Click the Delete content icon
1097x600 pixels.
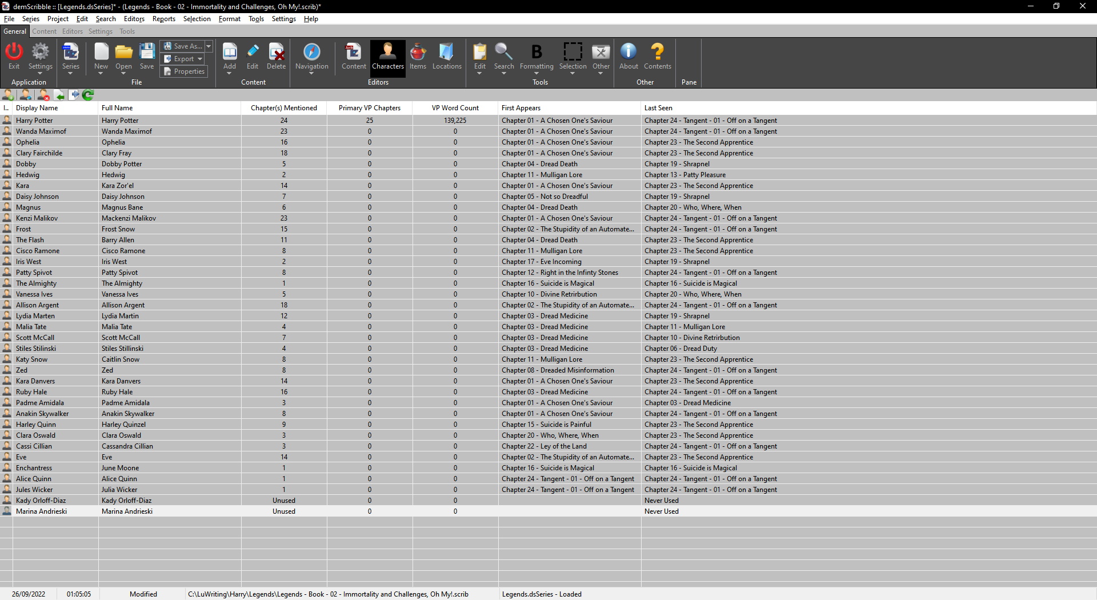tap(277, 52)
